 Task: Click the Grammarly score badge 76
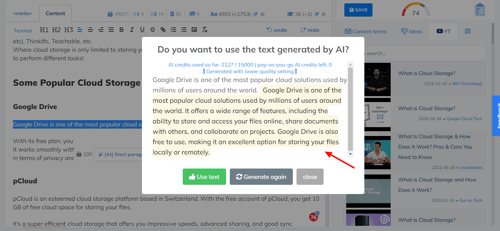coord(314,217)
